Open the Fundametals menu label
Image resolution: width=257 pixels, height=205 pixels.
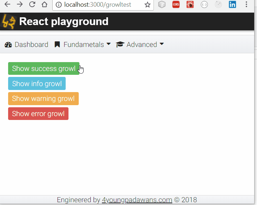(84, 44)
